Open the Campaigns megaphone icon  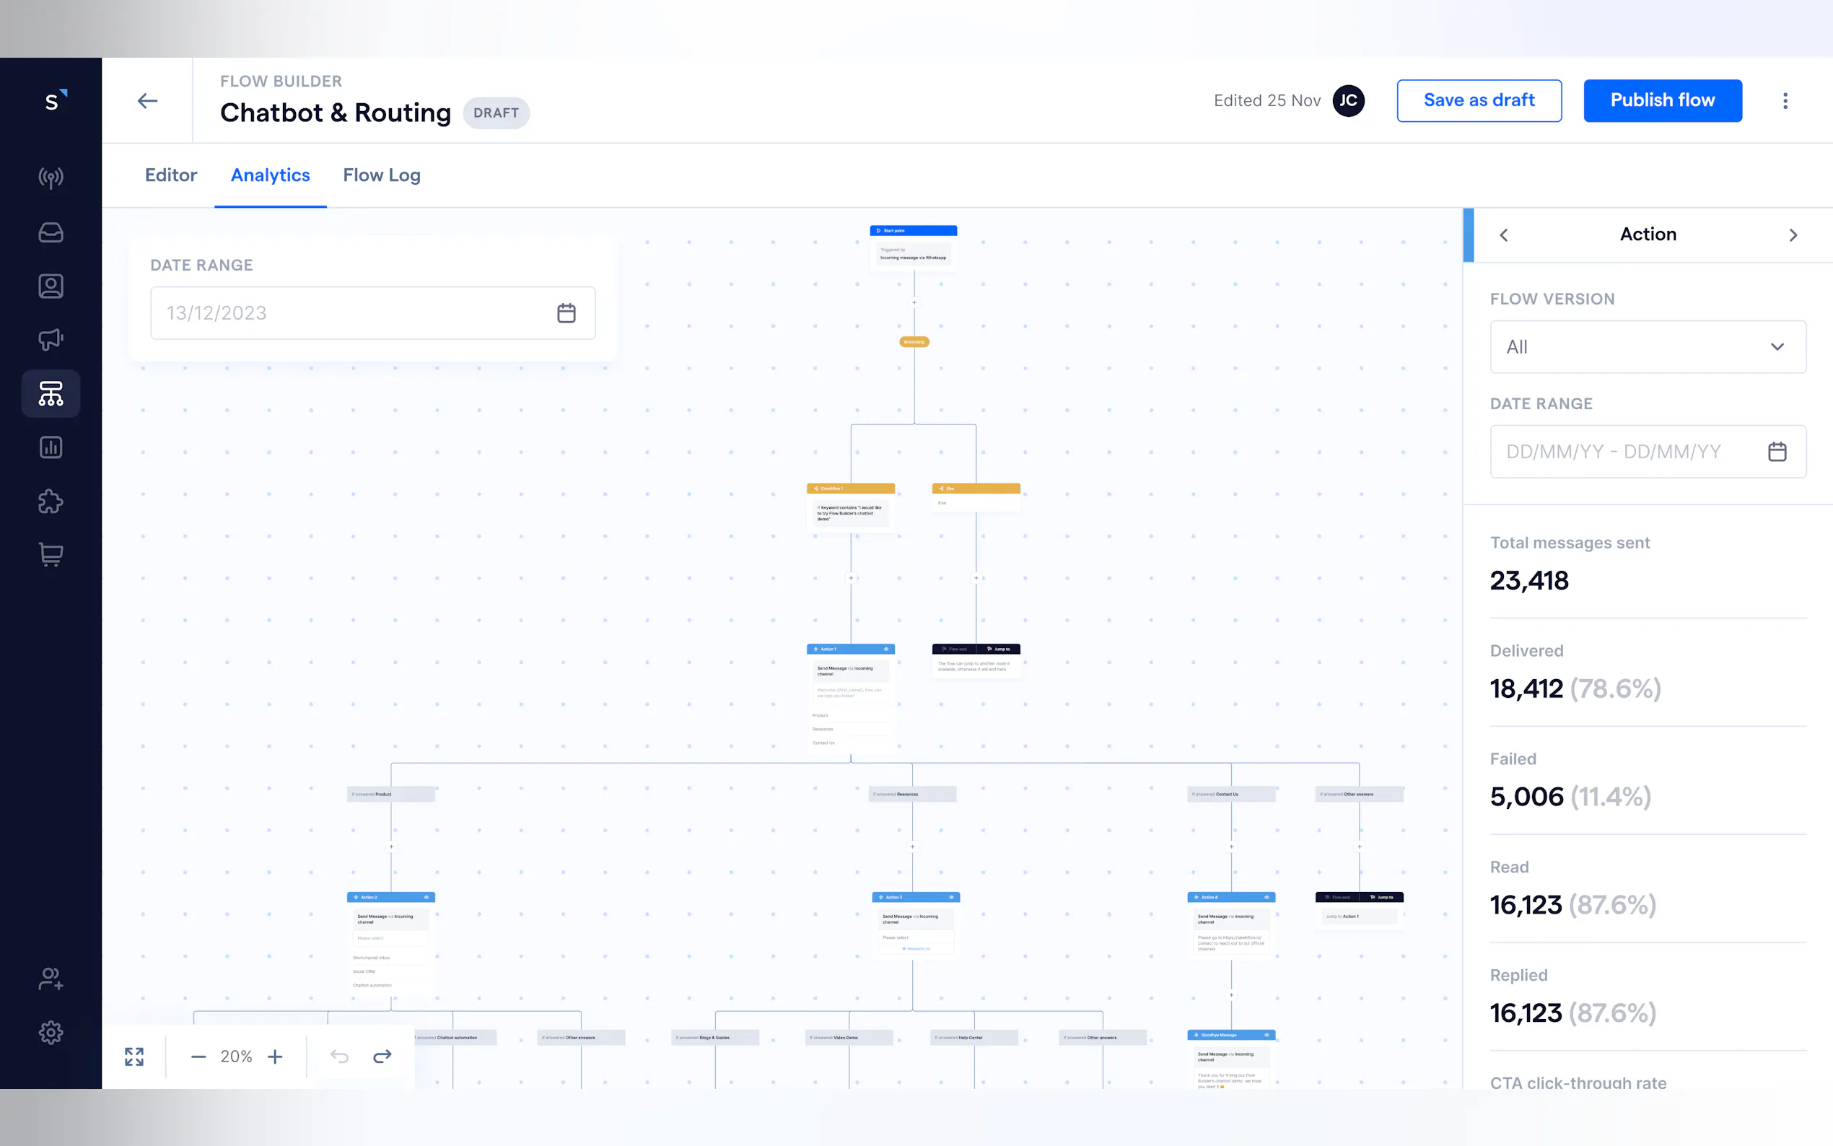[x=51, y=338]
